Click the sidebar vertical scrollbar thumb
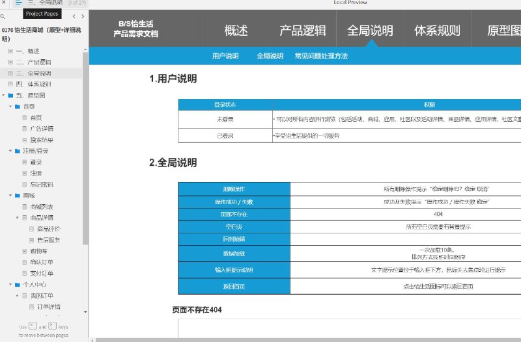 click(85, 149)
